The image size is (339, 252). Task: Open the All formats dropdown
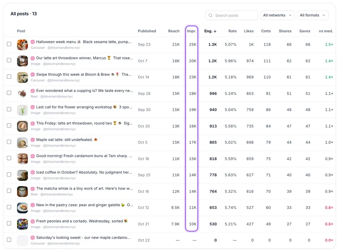point(312,15)
